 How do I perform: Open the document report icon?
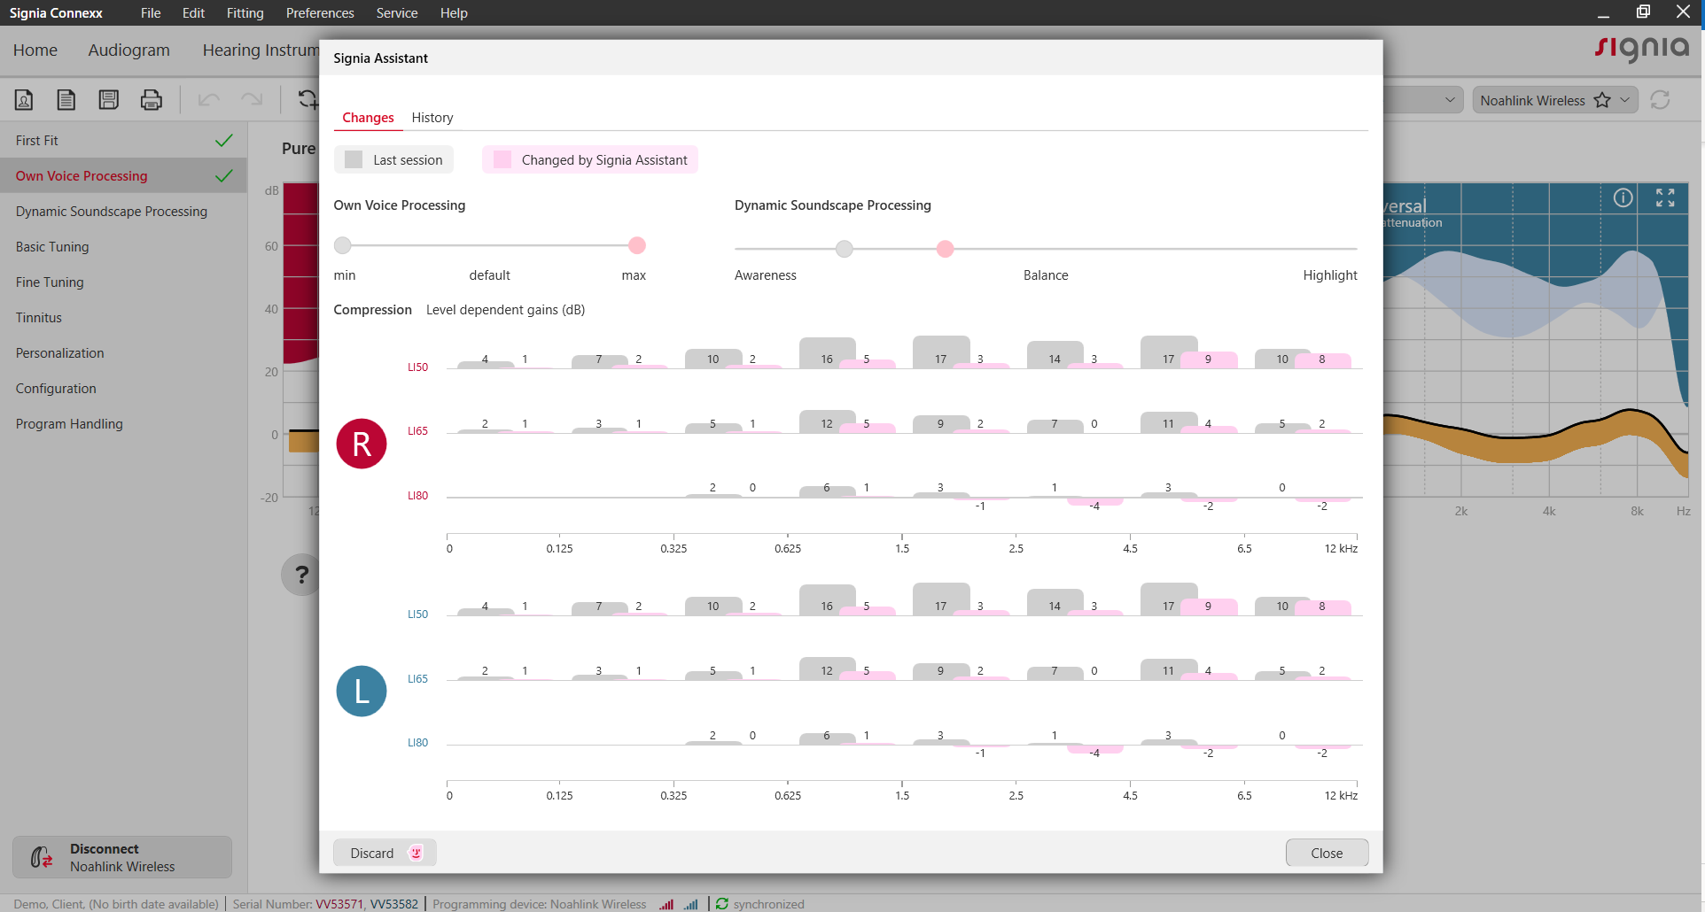pyautogui.click(x=66, y=99)
